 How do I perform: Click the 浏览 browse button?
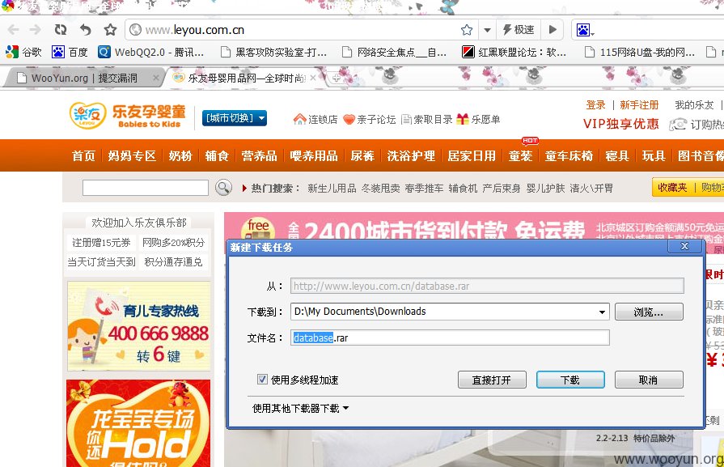649,312
